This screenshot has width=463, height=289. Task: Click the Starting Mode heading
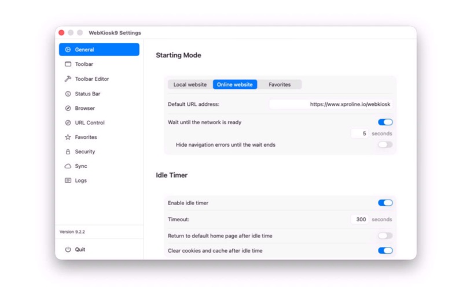(x=178, y=55)
